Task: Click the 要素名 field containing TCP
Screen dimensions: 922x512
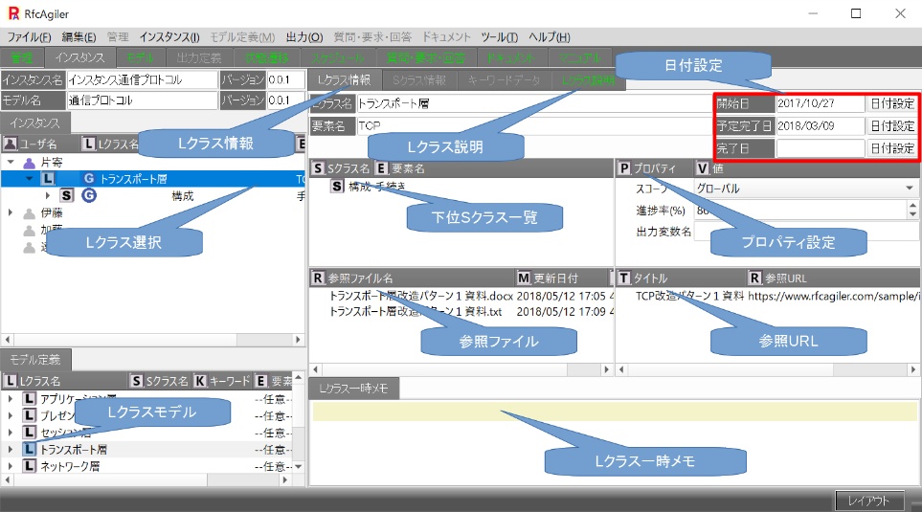Action: 534,125
